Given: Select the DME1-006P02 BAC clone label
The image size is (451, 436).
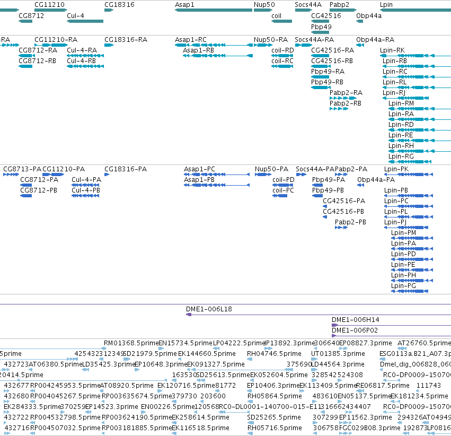Looking at the screenshot, I should click(355, 330).
